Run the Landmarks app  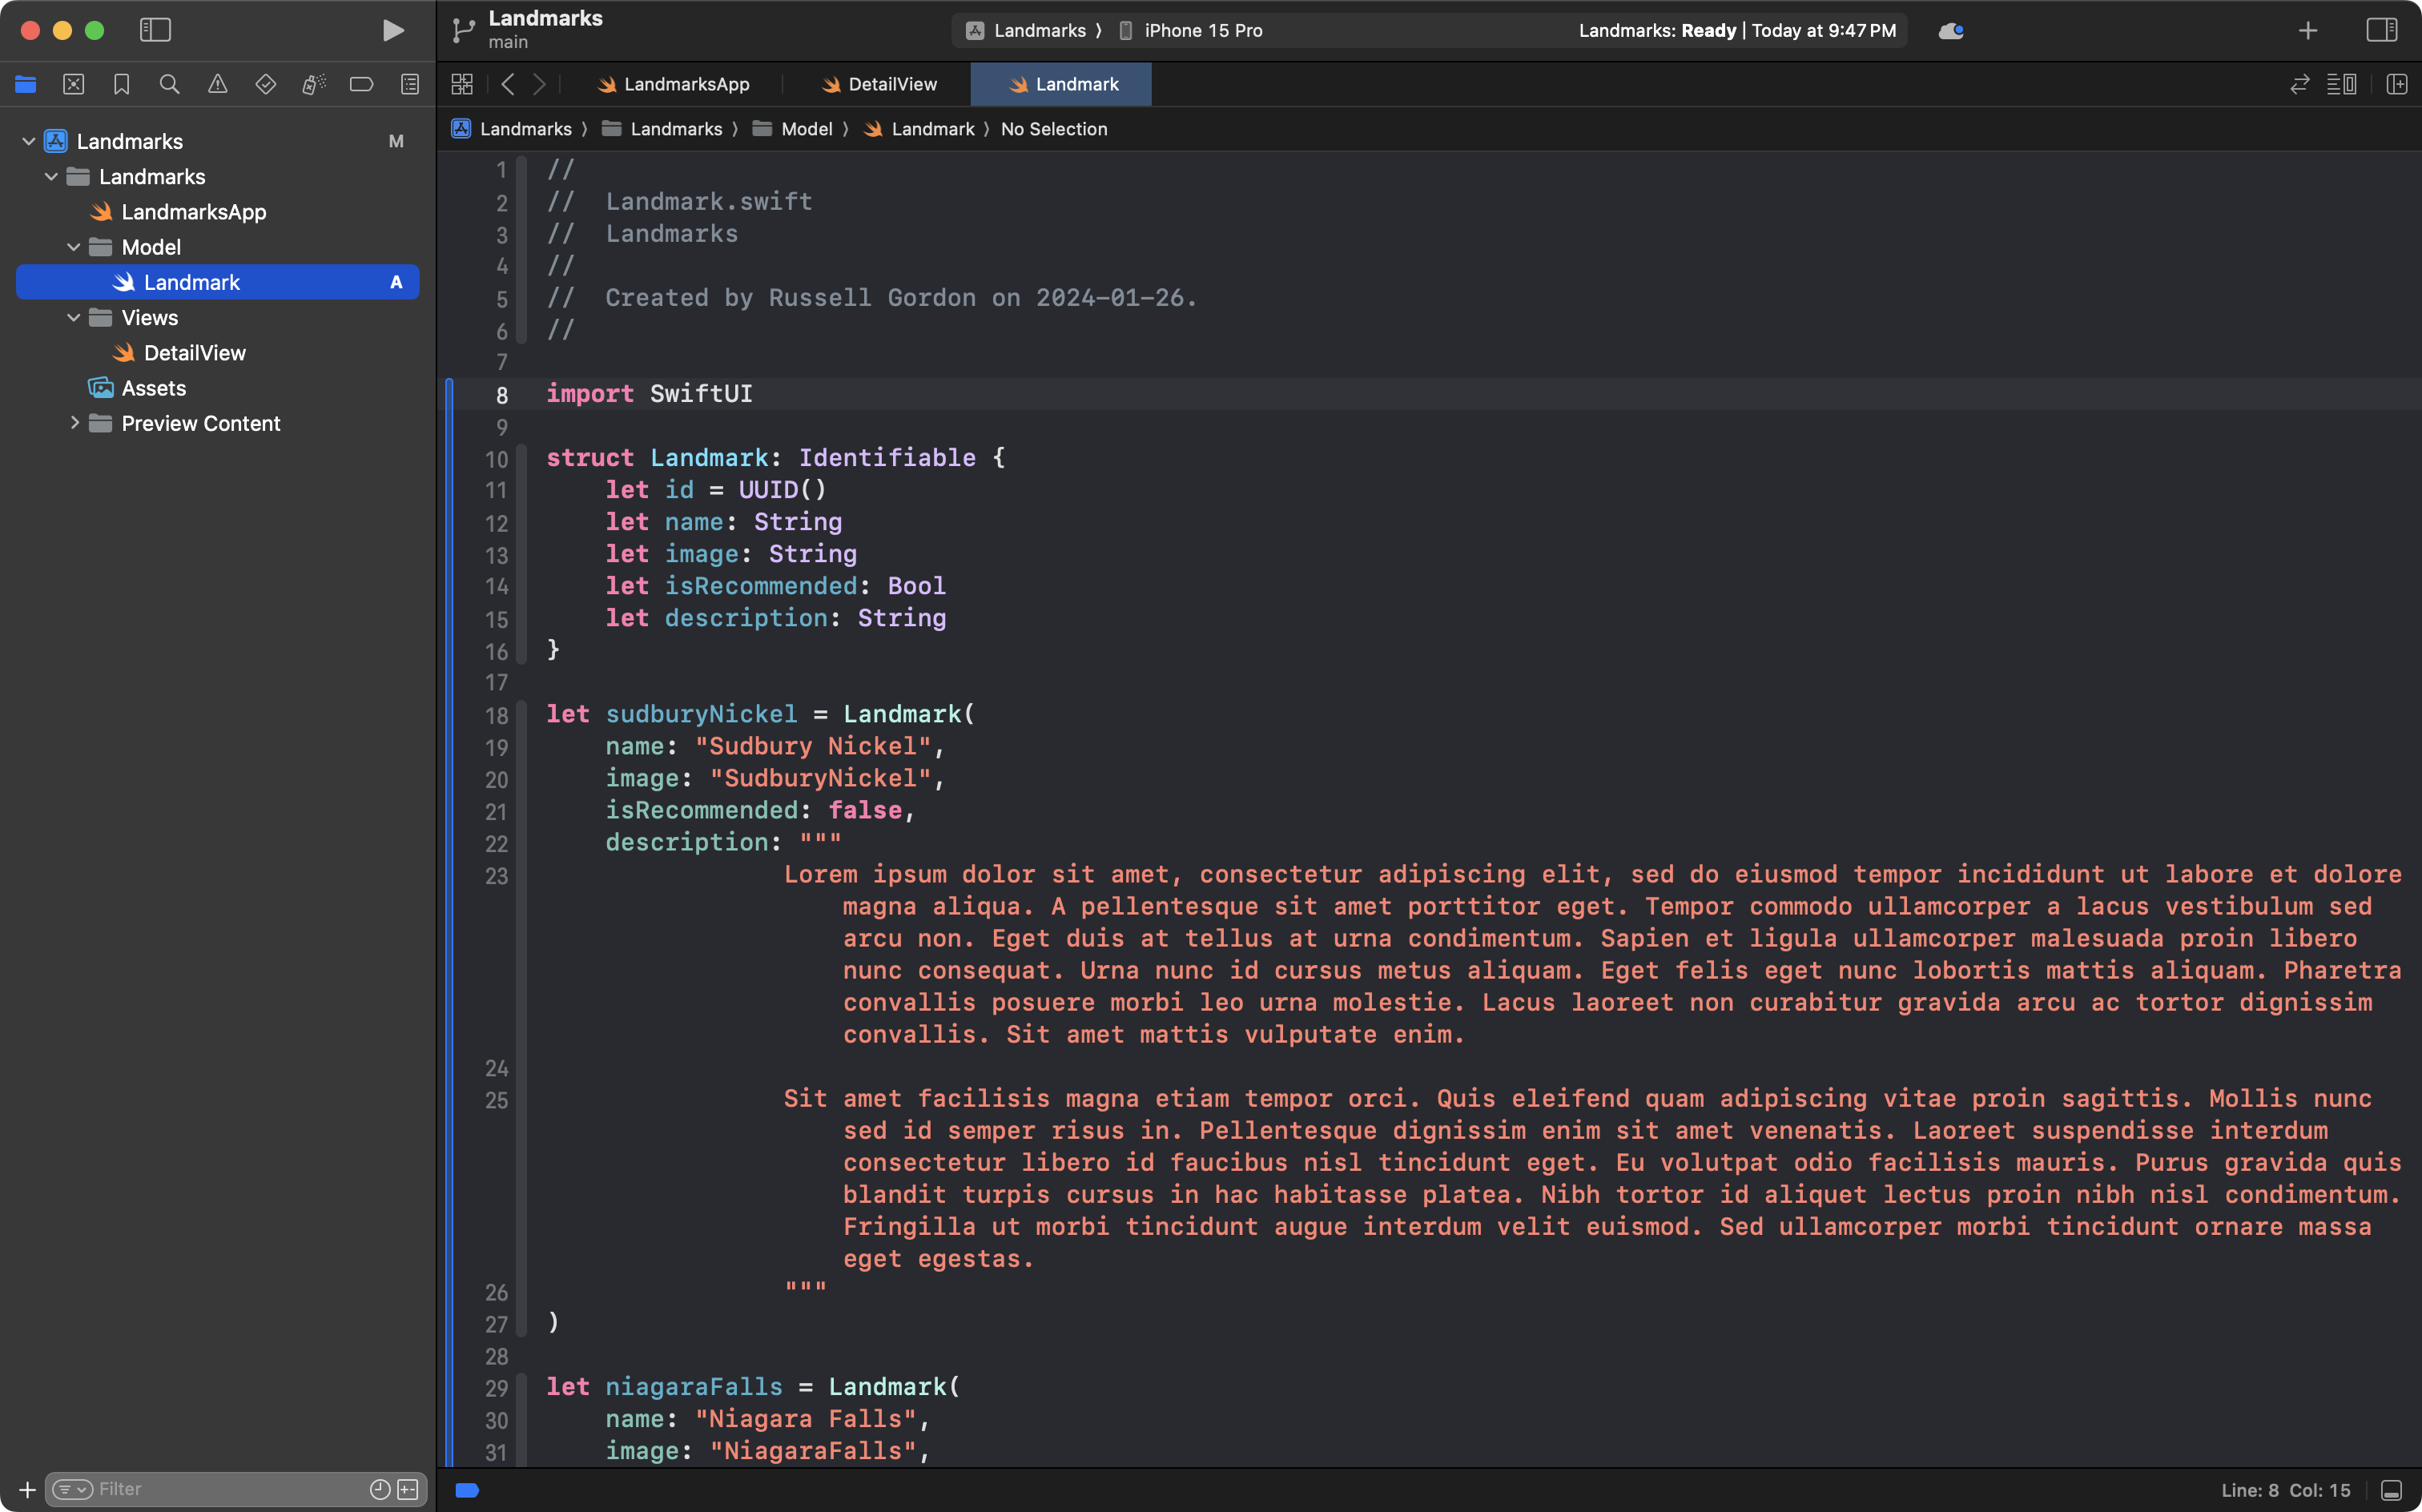point(392,30)
